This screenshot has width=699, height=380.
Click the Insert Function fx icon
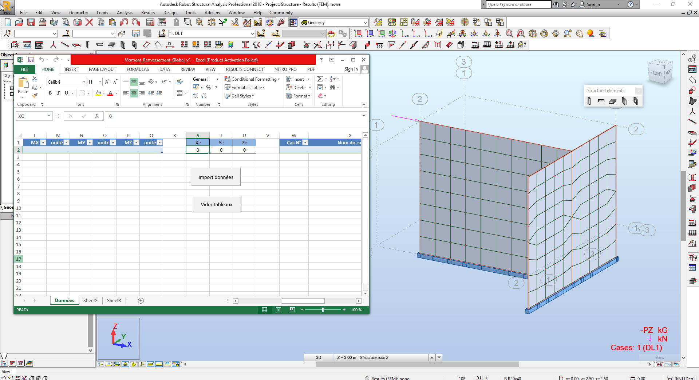(x=96, y=116)
